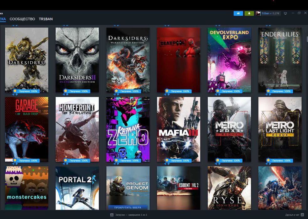Viewport: 308px width, 219px height.
Task: Select Homefront The Revolution cover
Action: (x=77, y=129)
